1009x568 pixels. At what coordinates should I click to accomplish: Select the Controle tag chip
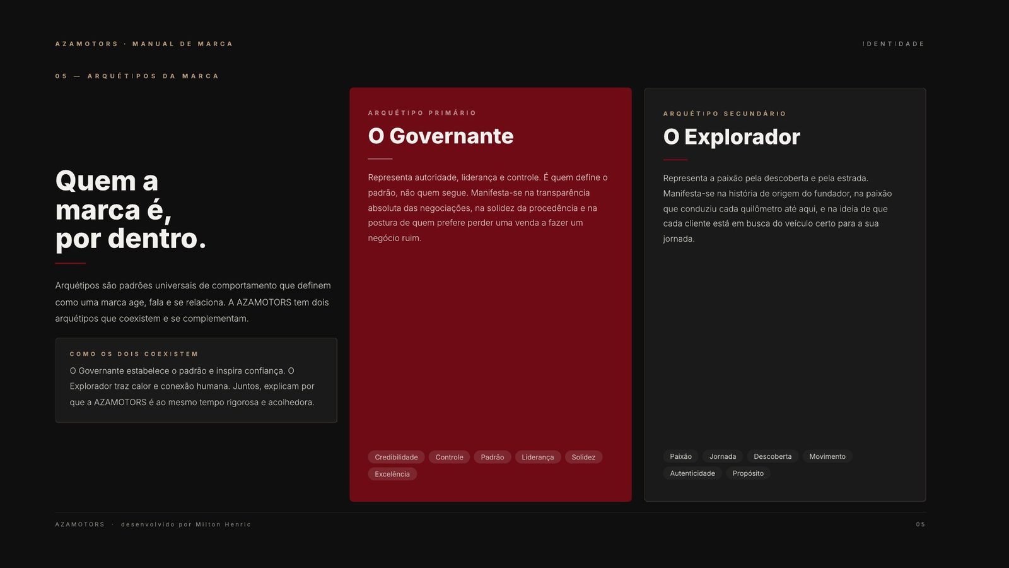click(x=449, y=457)
